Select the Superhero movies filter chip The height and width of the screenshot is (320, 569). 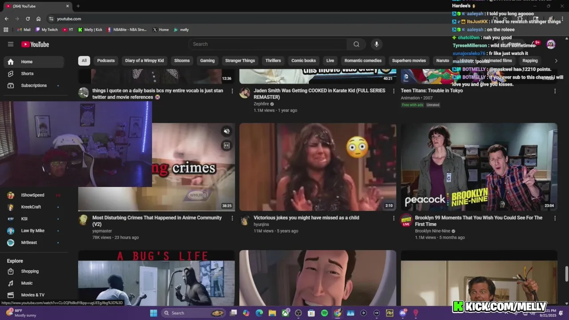[x=409, y=60]
